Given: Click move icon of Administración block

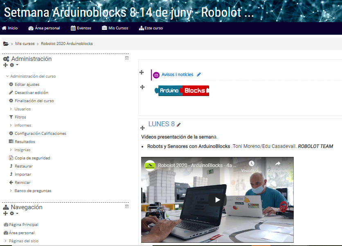Looking at the screenshot, I should pyautogui.click(x=5, y=65).
